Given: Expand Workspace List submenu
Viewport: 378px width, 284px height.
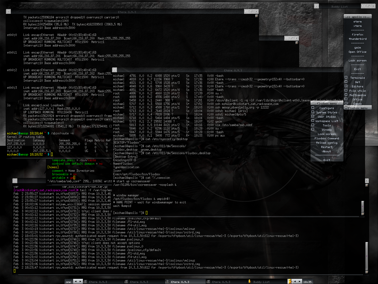Looking at the screenshot, I should [x=327, y=121].
